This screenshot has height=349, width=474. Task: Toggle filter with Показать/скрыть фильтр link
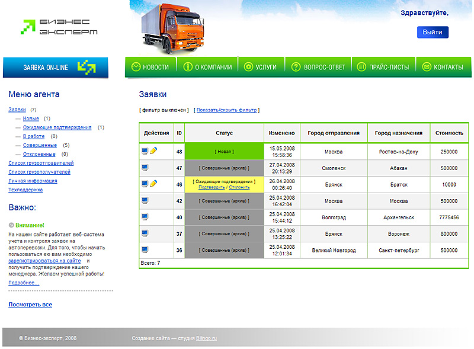click(x=227, y=110)
